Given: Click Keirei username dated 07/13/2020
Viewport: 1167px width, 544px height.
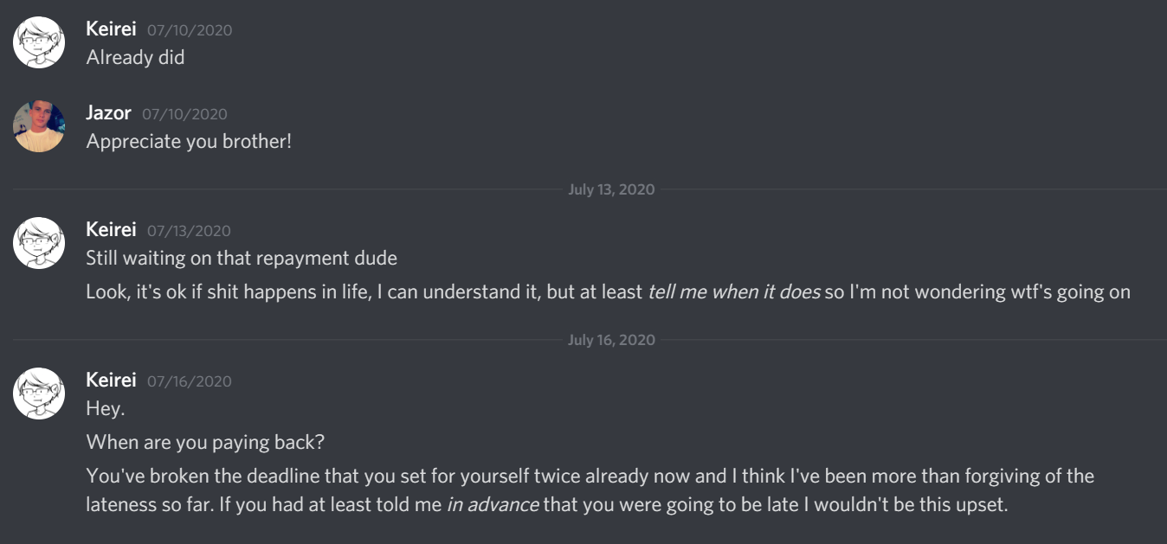Looking at the screenshot, I should click(x=112, y=229).
